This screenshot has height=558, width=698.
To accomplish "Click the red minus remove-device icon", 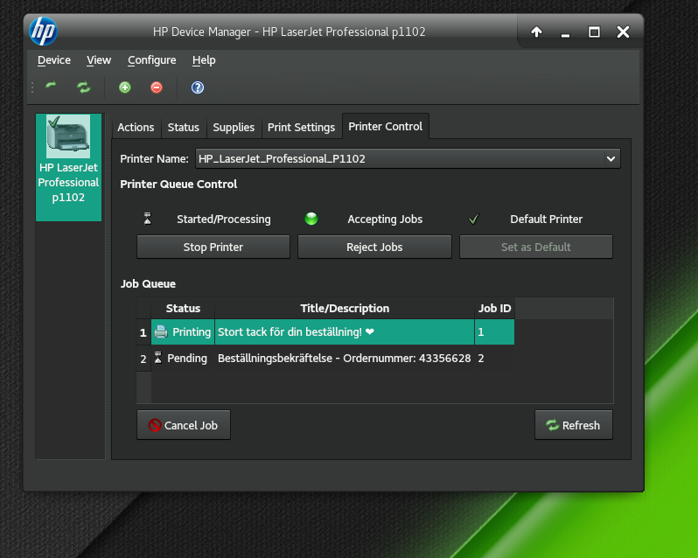I will (x=157, y=87).
